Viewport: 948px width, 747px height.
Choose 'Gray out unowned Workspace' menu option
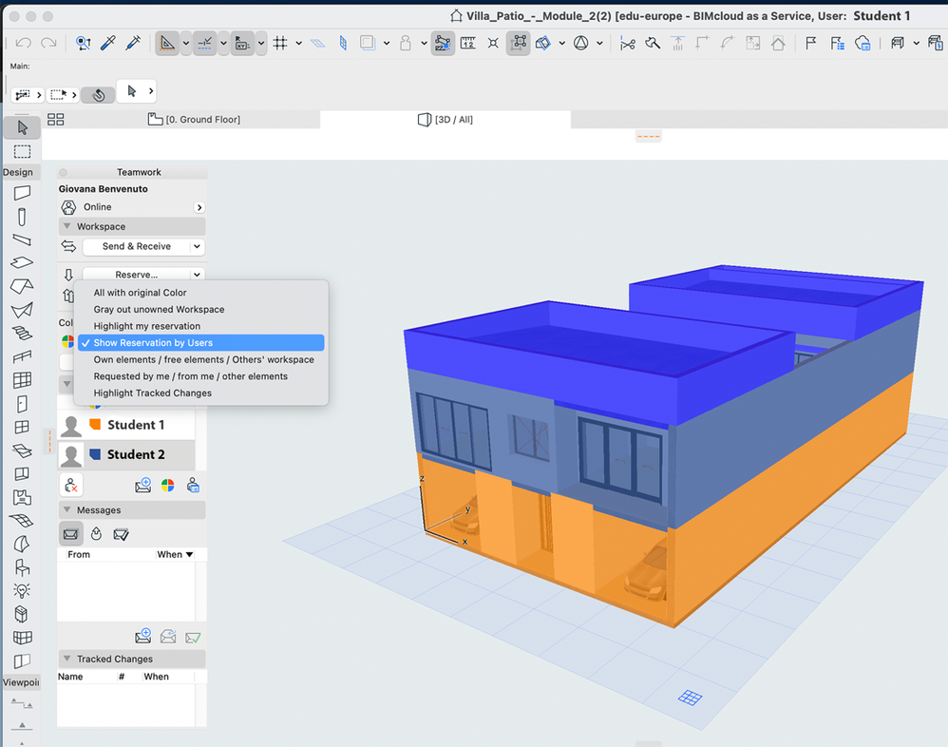click(159, 310)
